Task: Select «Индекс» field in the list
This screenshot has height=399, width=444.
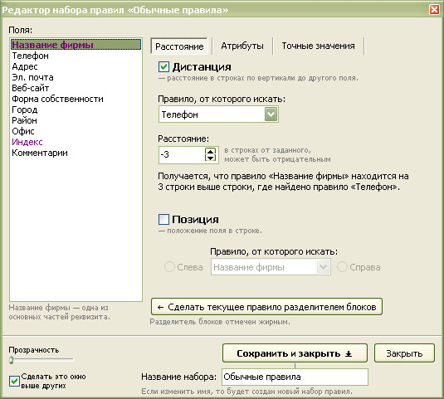Action: [x=76, y=142]
